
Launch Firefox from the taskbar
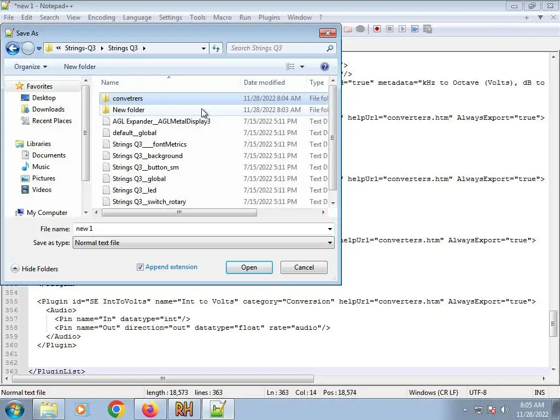[x=150, y=409]
